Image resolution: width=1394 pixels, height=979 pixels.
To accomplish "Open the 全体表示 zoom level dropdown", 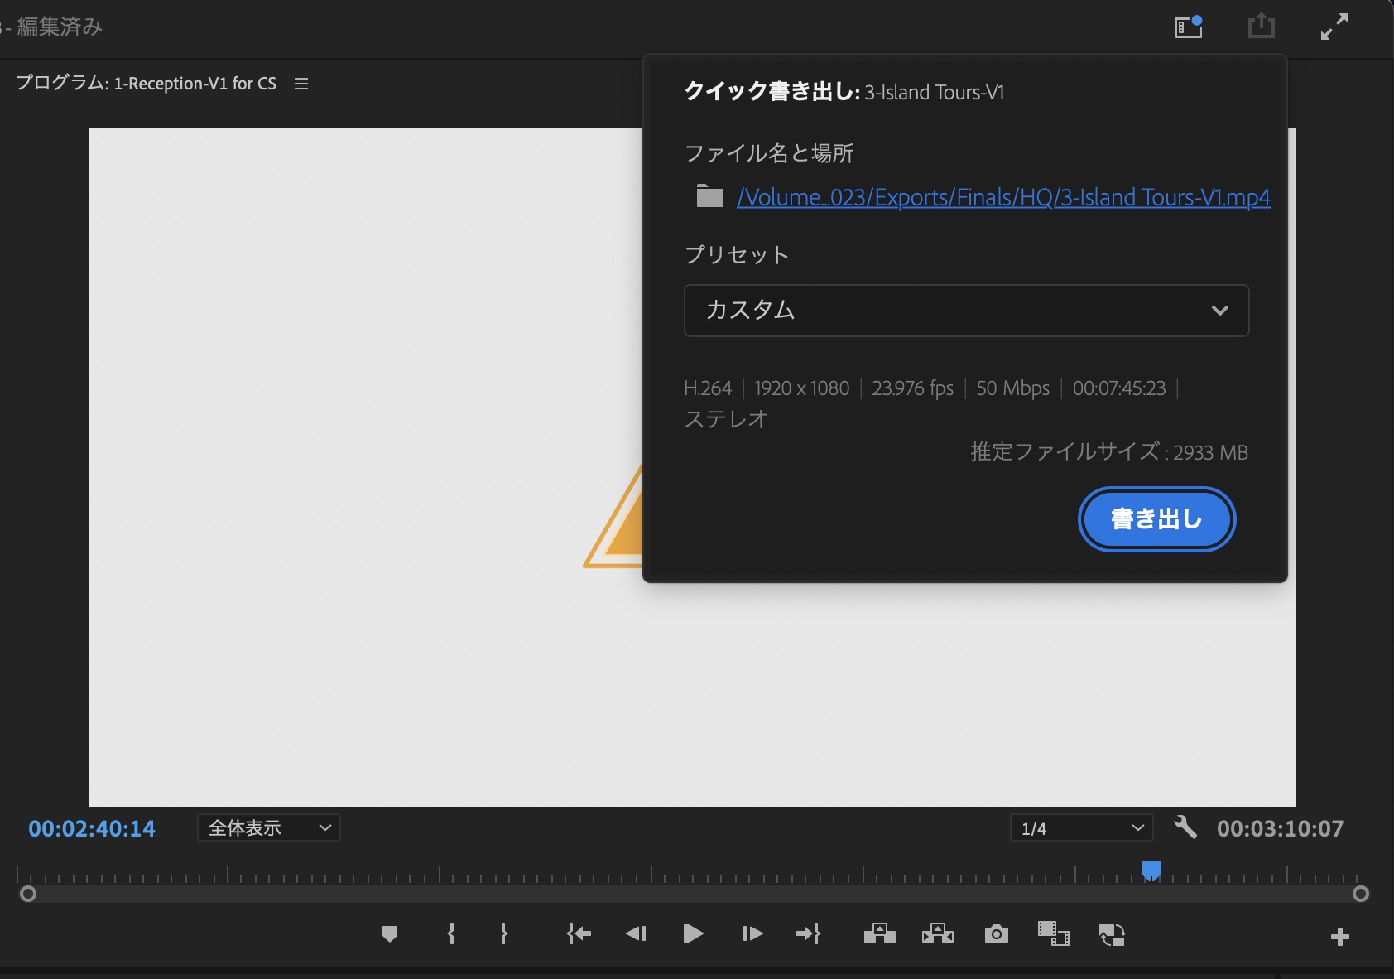I will [x=269, y=827].
